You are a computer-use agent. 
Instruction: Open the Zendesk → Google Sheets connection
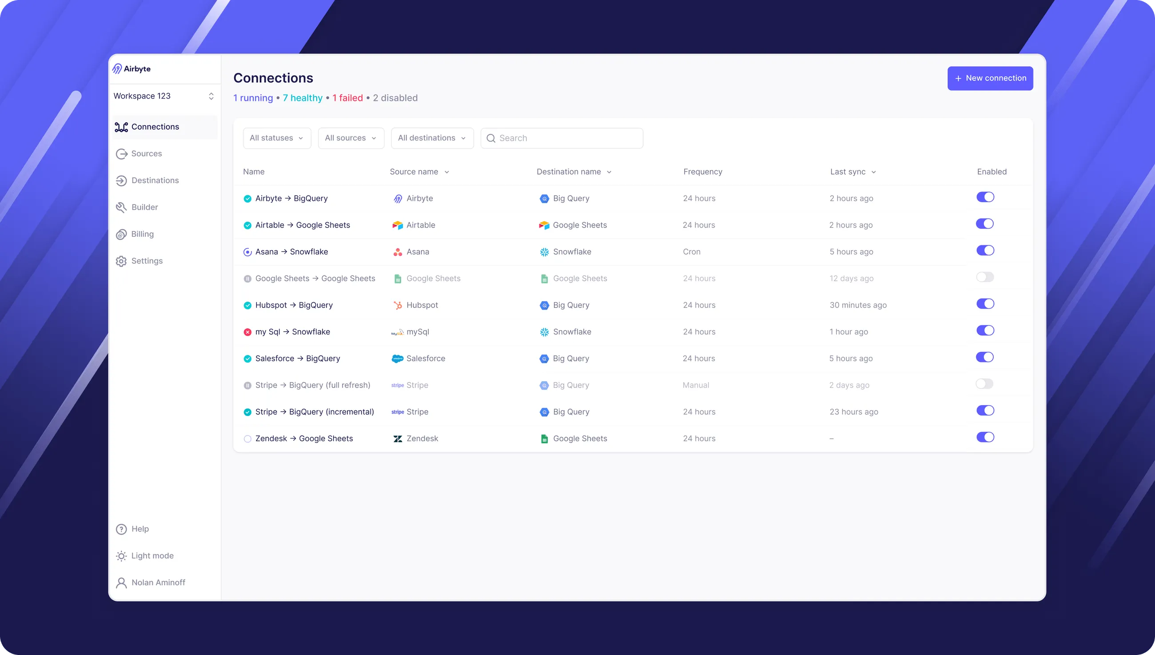point(304,439)
